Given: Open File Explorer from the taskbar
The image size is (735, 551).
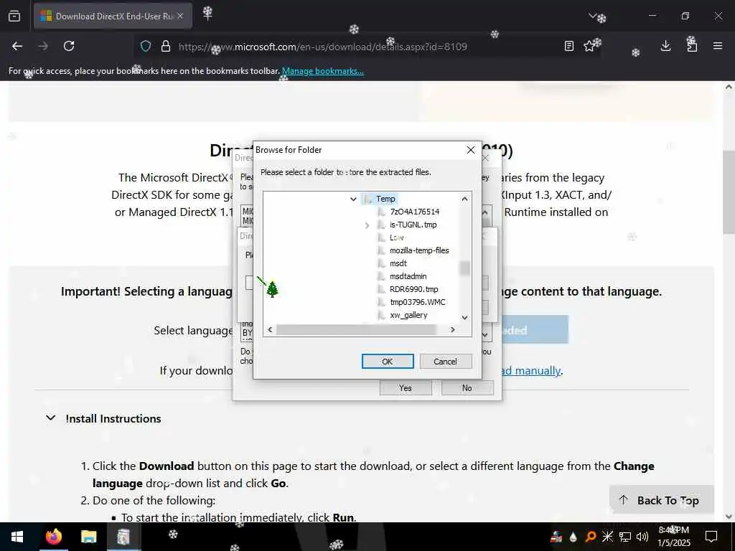Looking at the screenshot, I should (88, 537).
